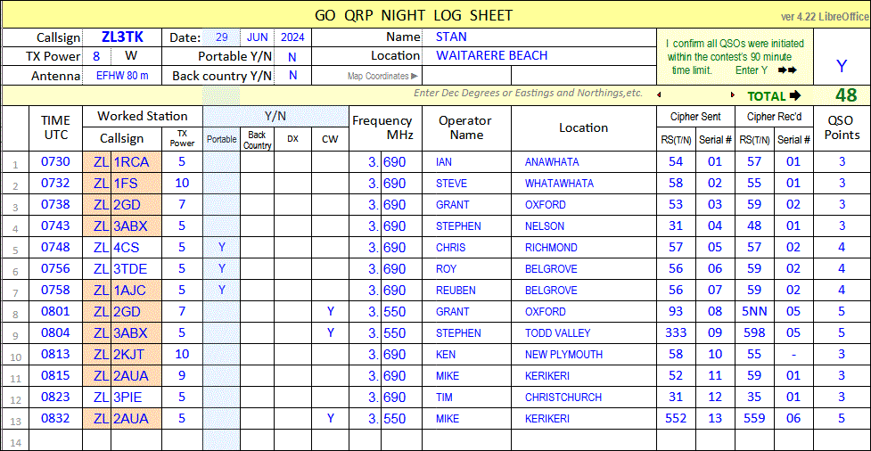Select operator name KEN
871x451 pixels.
[466, 355]
